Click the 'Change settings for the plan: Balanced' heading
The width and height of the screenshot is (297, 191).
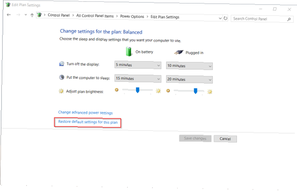coord(101,32)
